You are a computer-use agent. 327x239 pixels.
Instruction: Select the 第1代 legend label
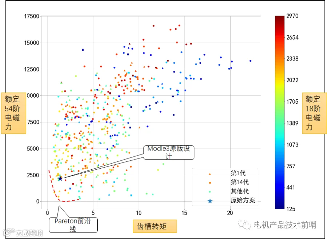coord(238,173)
